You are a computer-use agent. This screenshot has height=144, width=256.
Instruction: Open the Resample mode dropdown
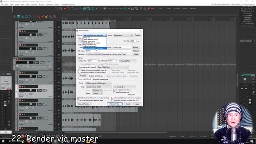tap(113, 67)
